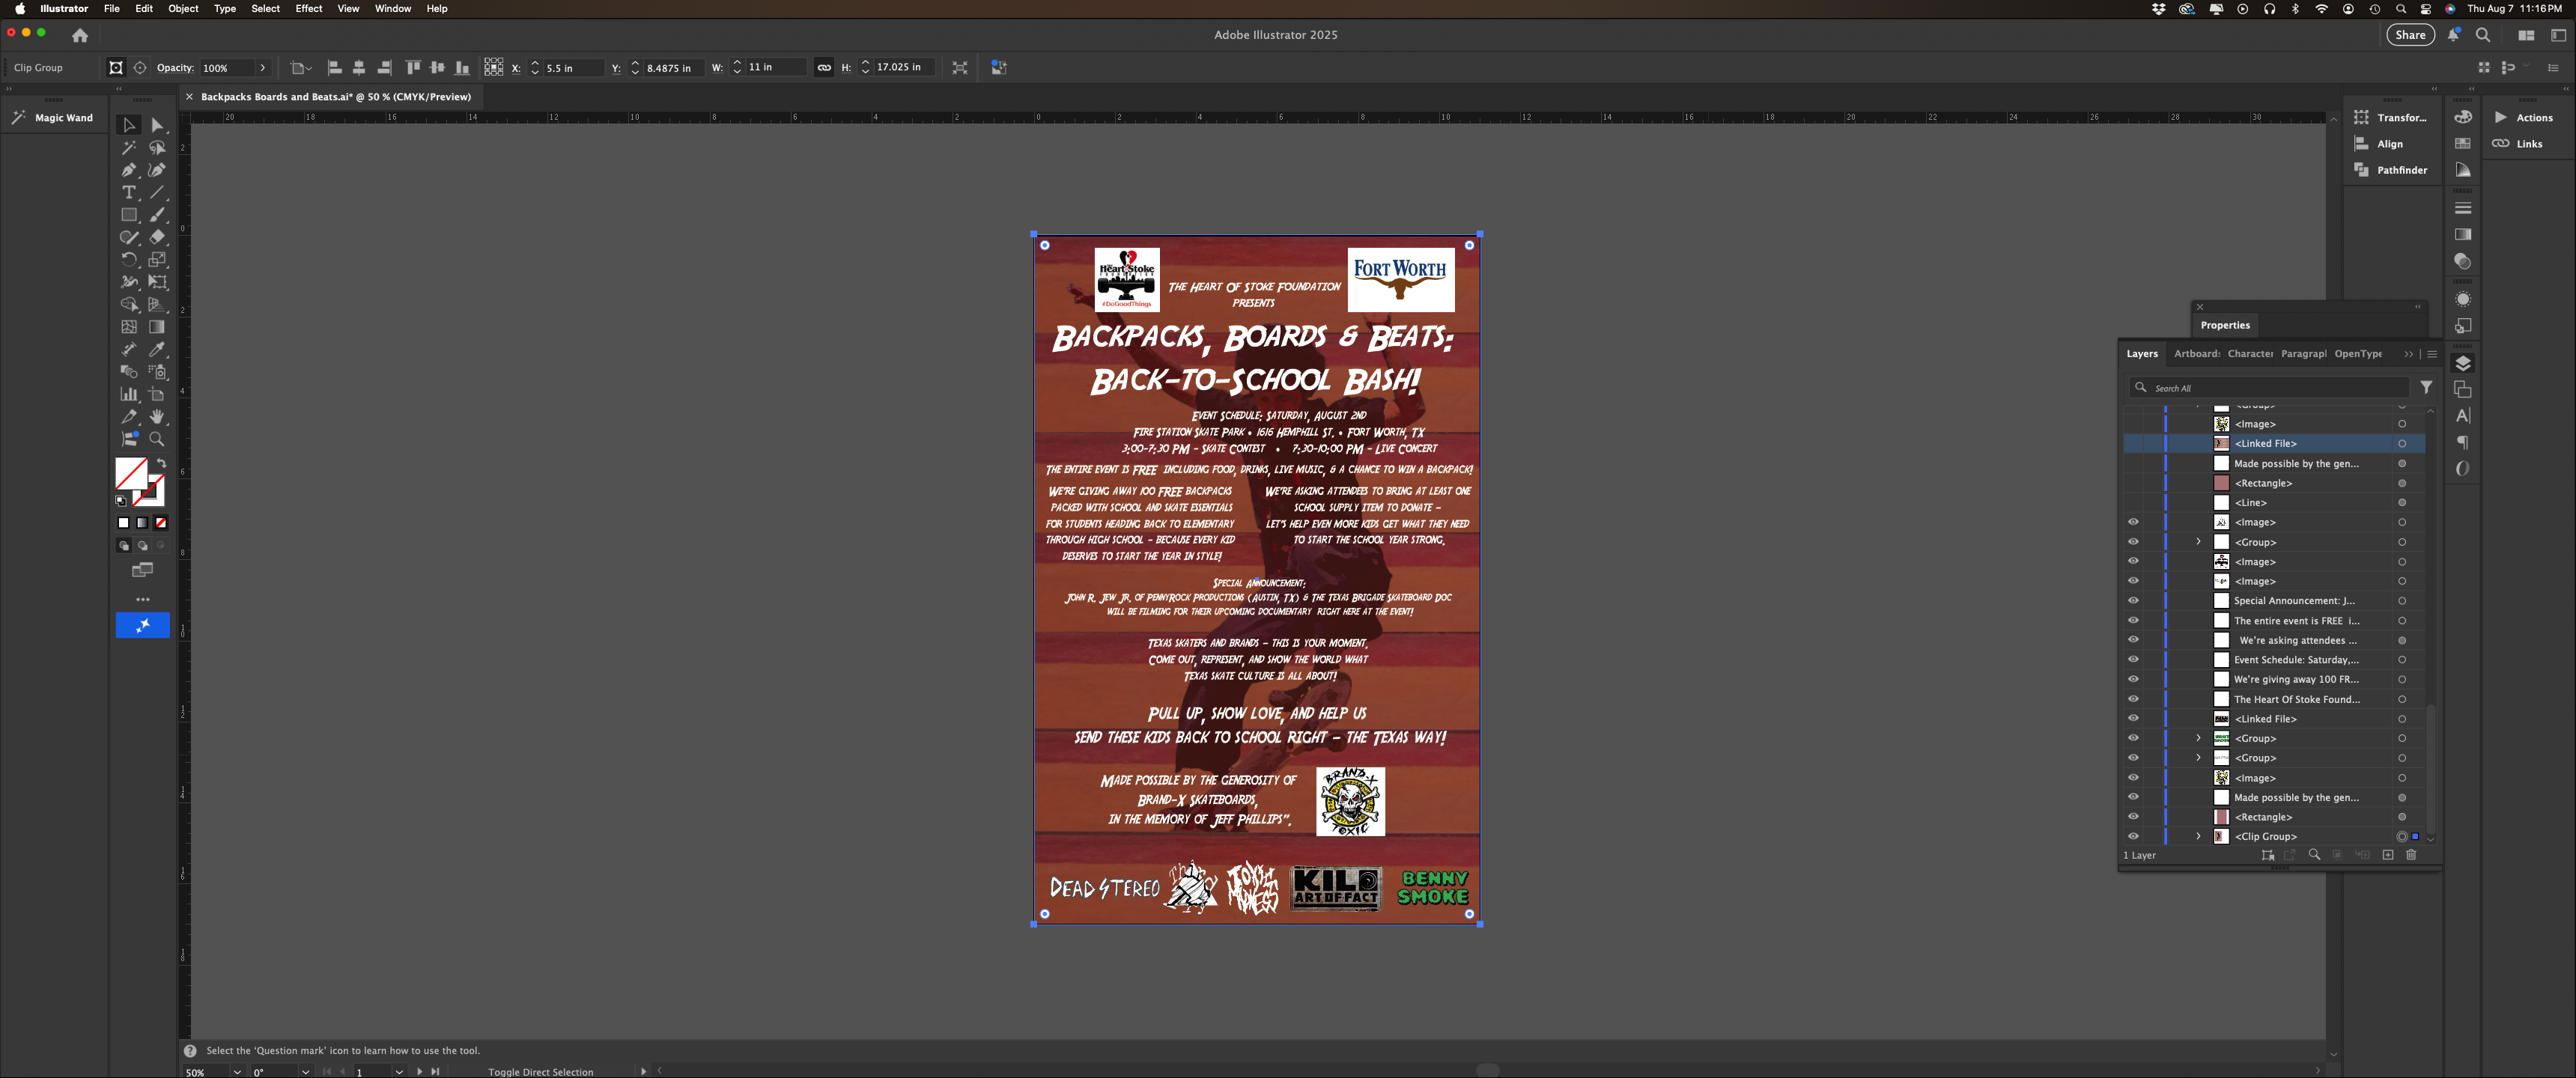Click Locate Object magnifier in Layers panel
Viewport: 2576px width, 1078px height.
point(2314,855)
